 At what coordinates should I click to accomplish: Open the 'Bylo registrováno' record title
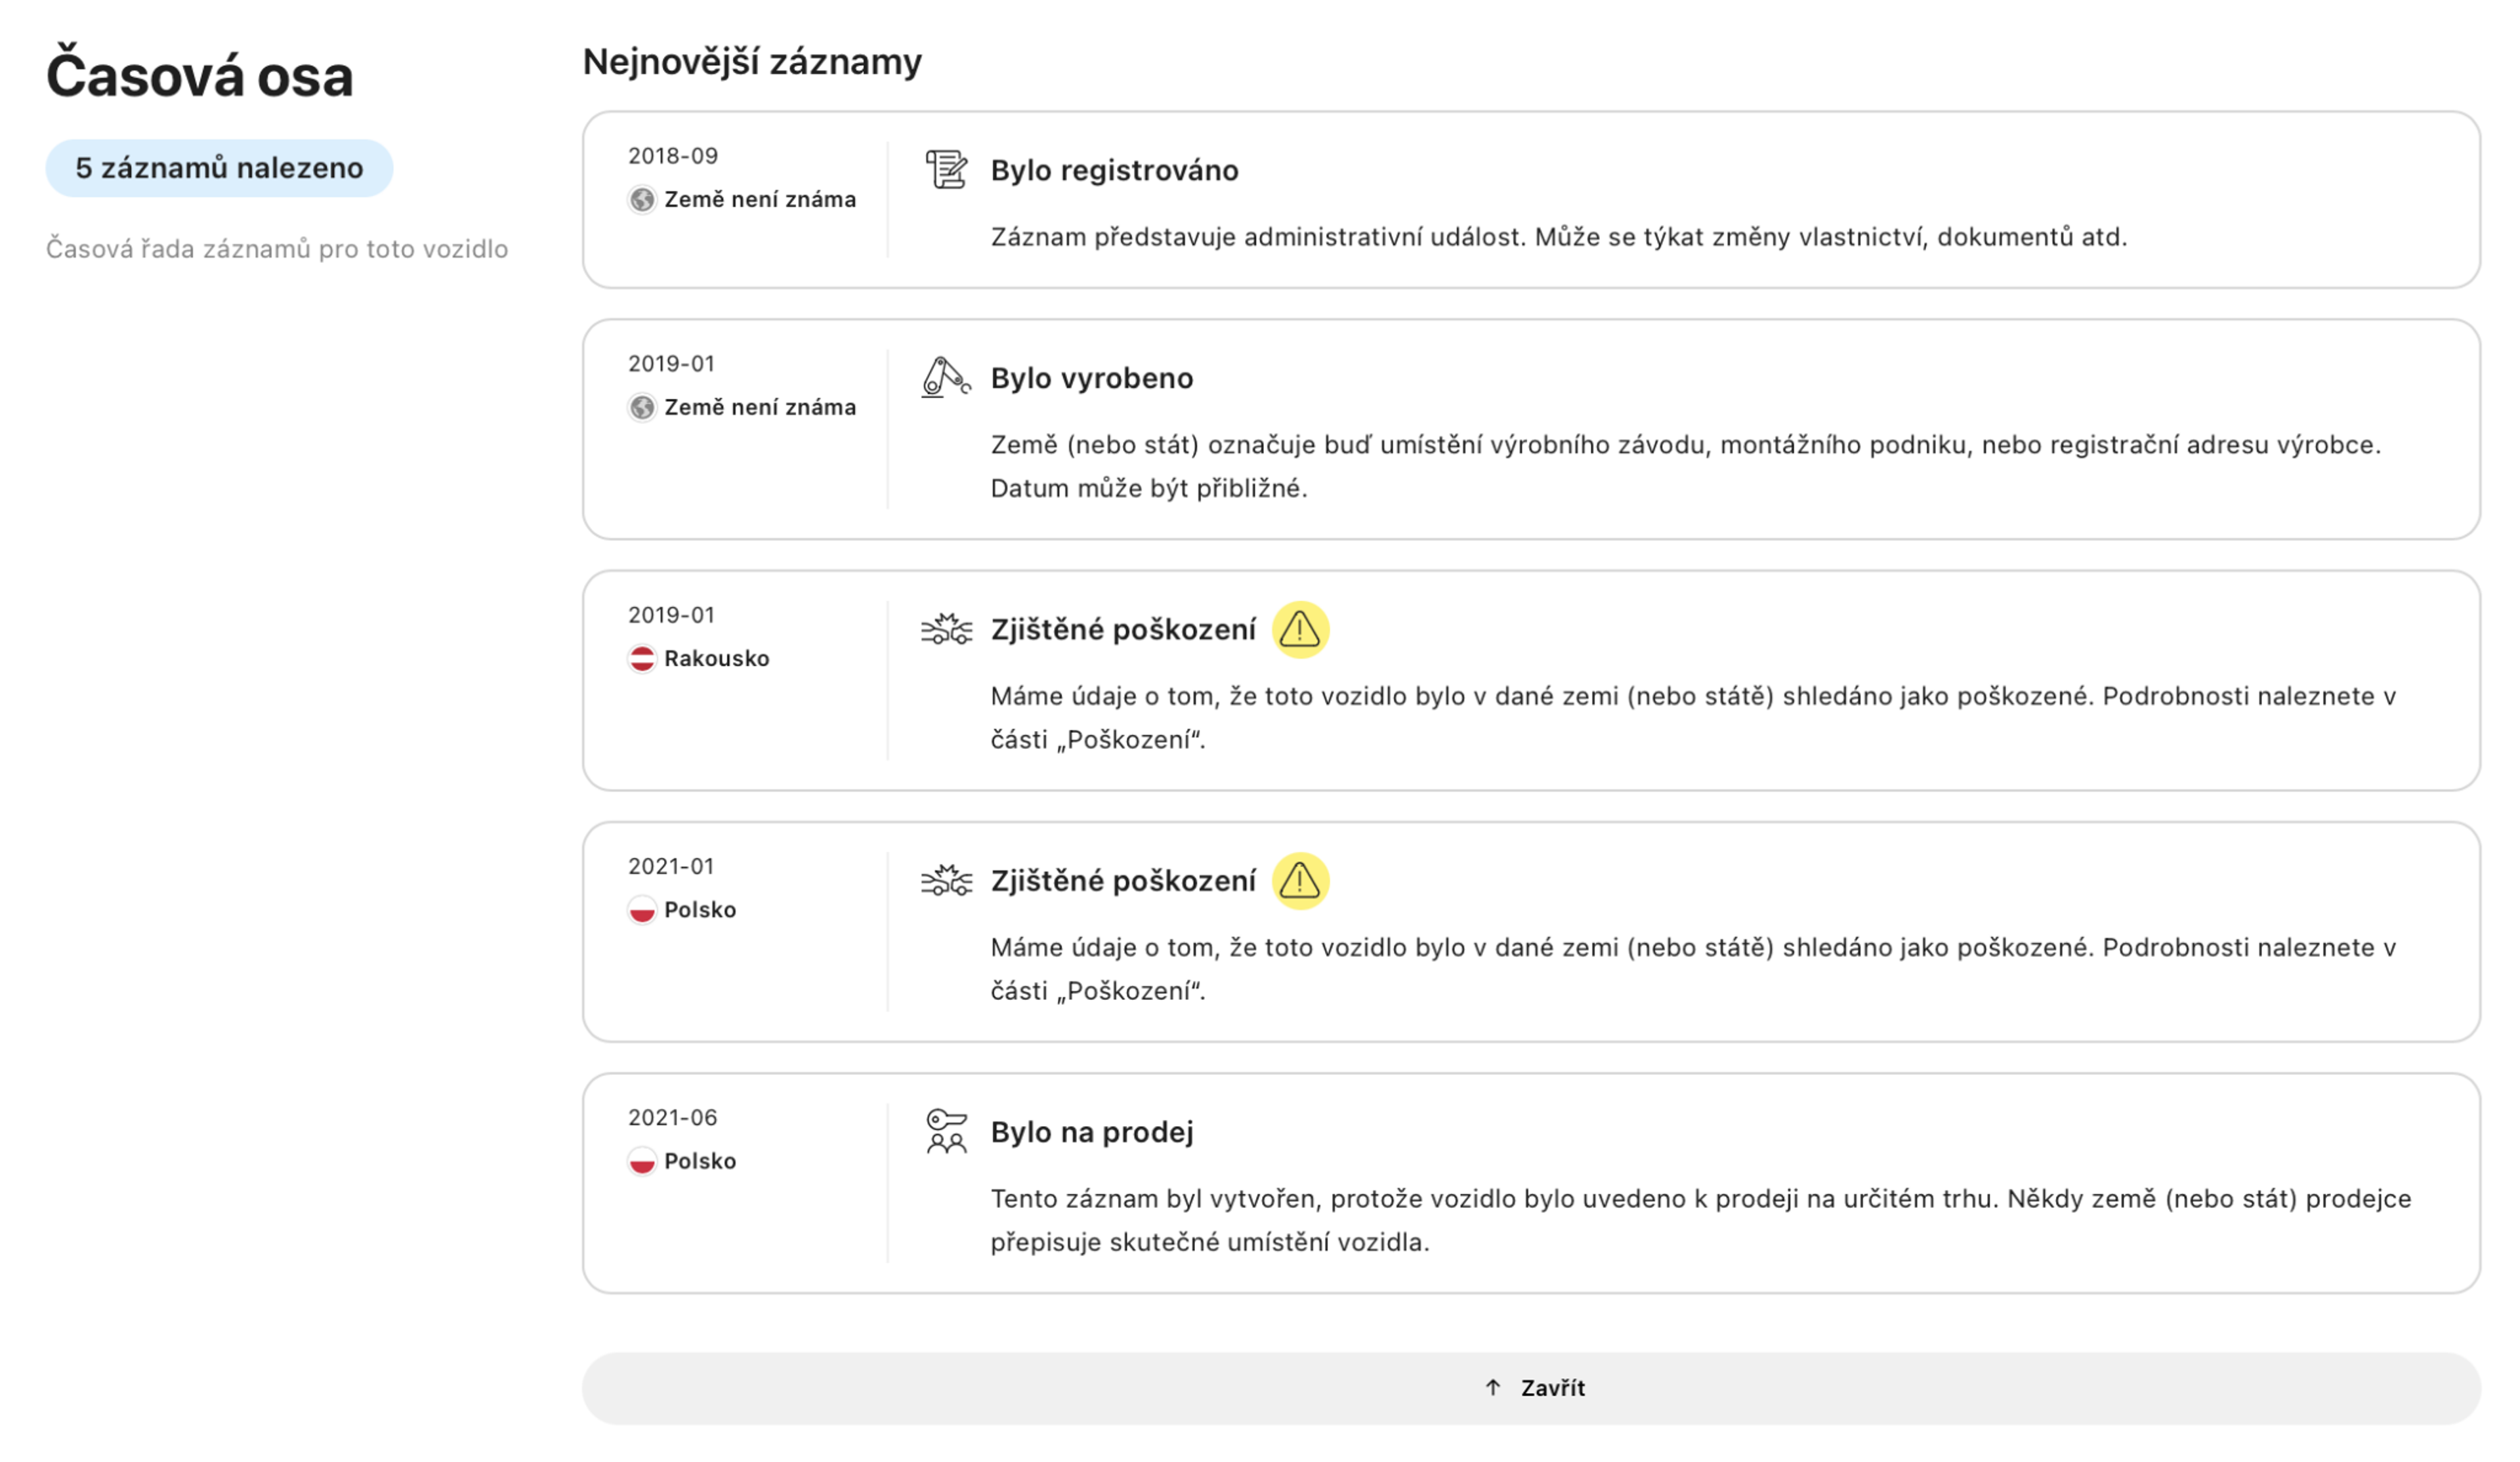pyautogui.click(x=1114, y=170)
